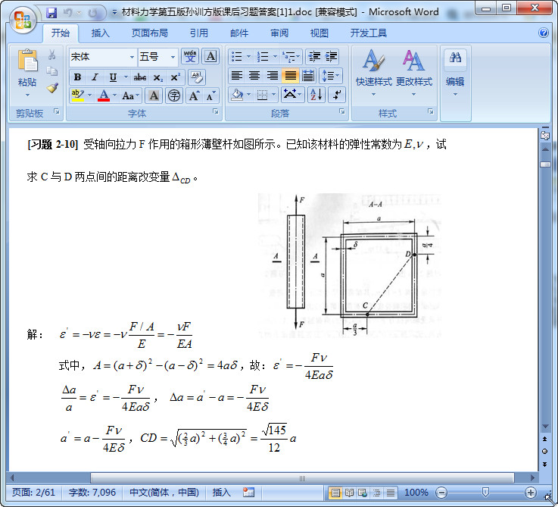This screenshot has height=507, width=558.
Task: Expand numbering list style dropdown arrow
Action: point(275,56)
